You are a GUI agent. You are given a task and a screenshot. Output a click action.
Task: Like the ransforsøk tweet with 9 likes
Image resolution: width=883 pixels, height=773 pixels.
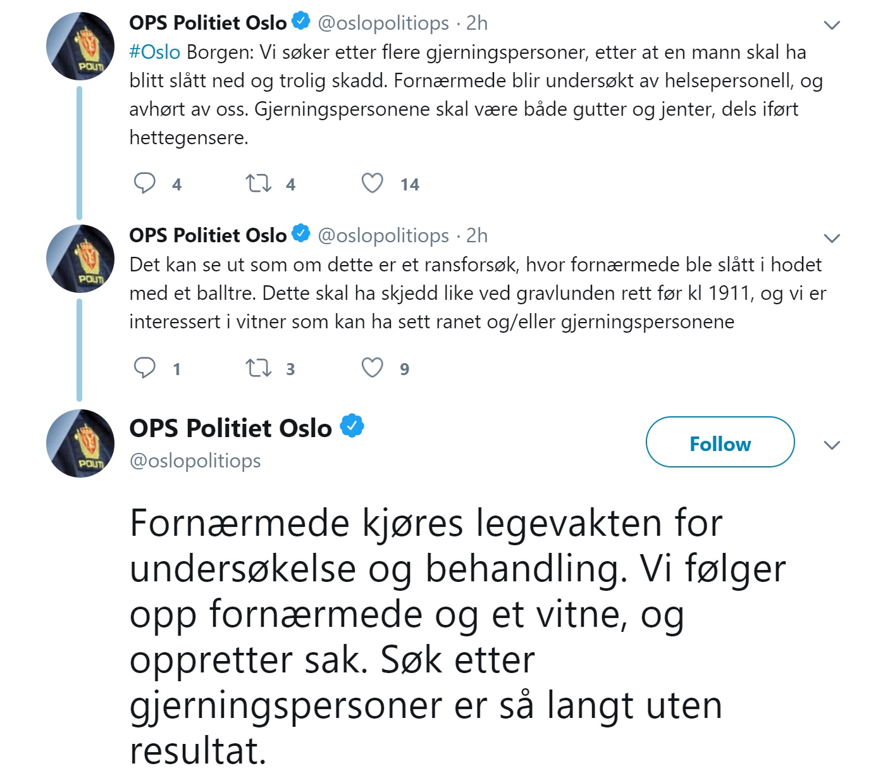372,368
